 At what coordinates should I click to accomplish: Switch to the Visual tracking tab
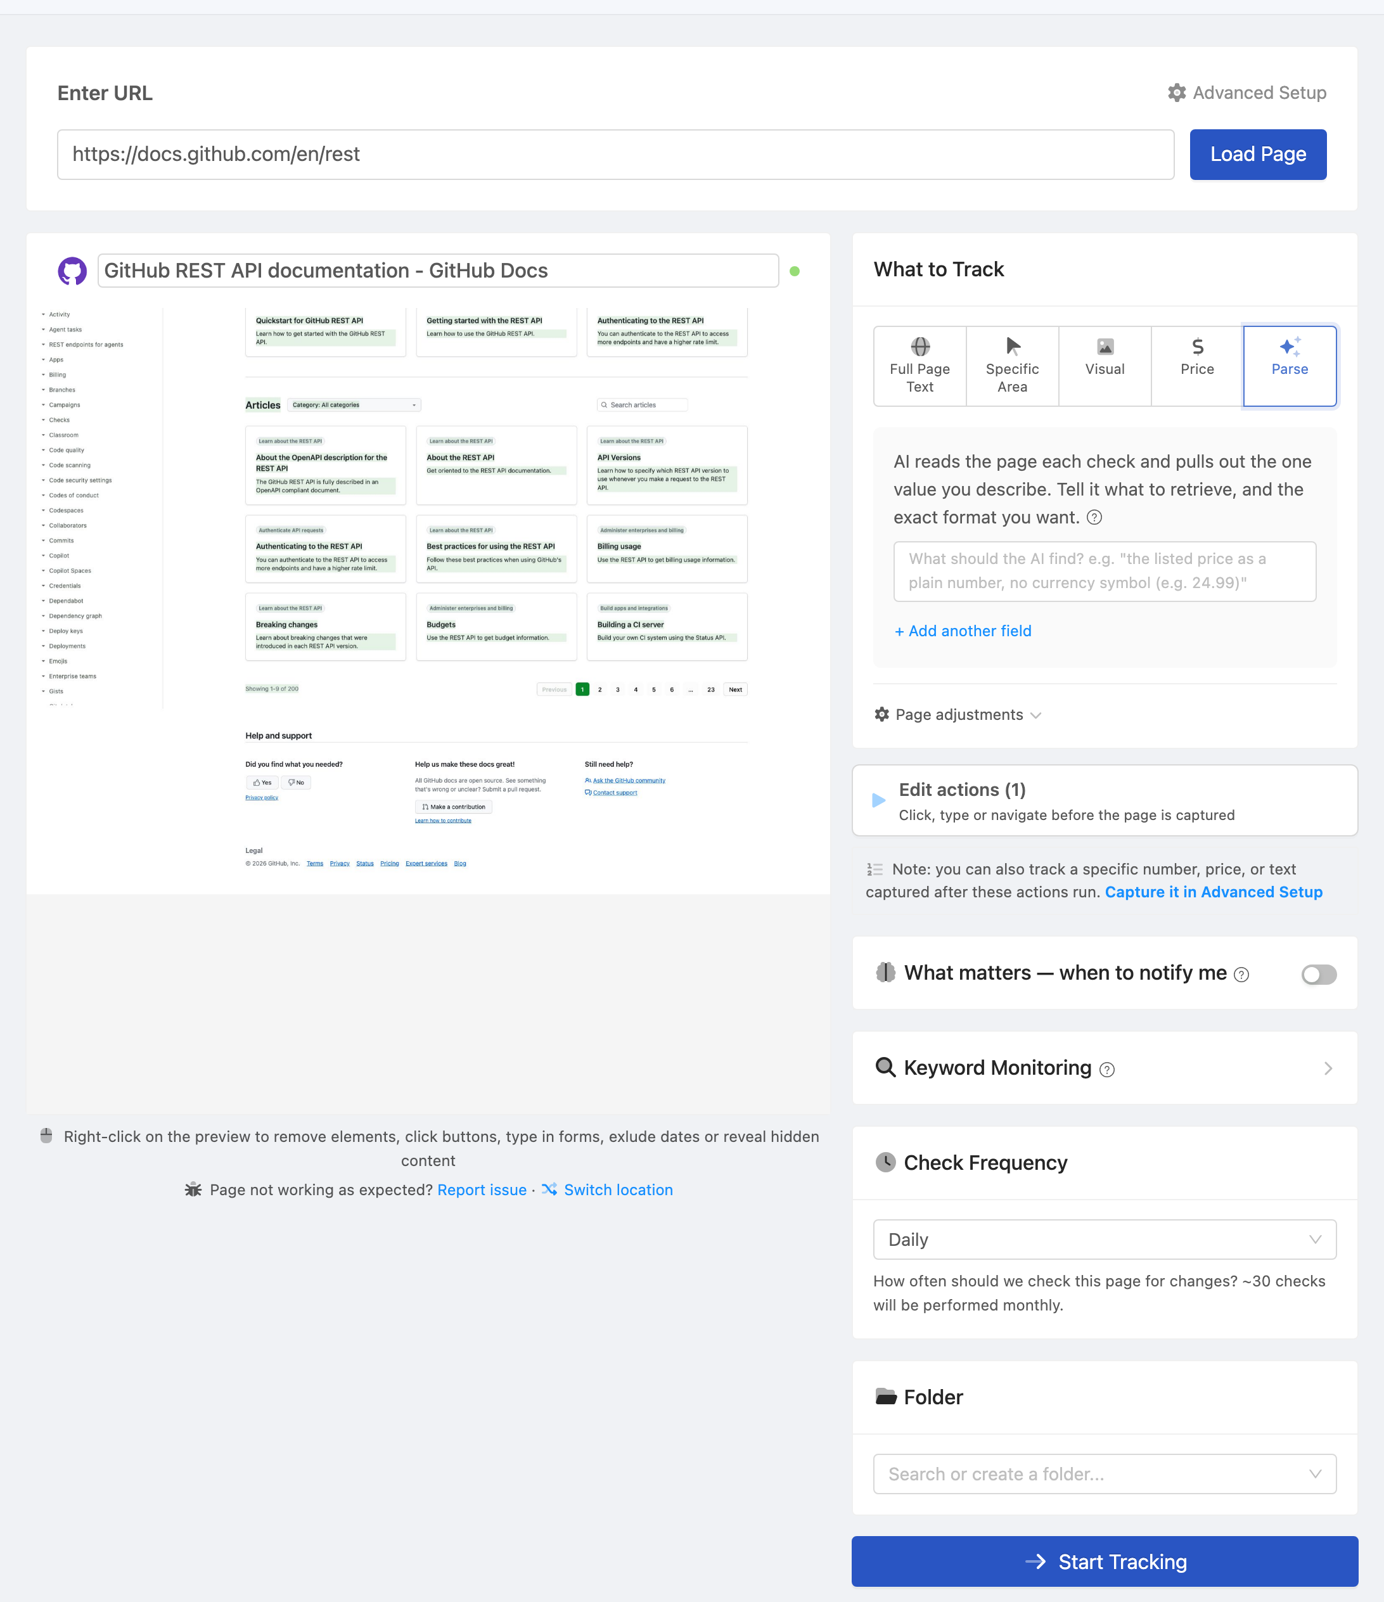1105,366
